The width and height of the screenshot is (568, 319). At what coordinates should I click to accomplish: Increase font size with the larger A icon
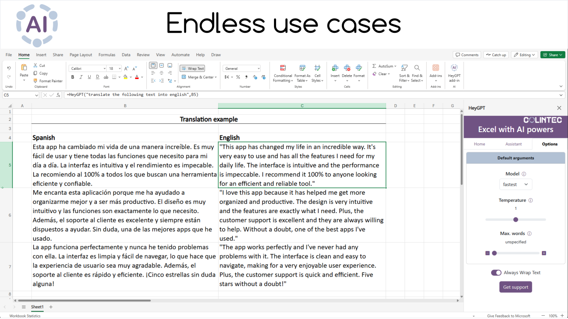pos(126,68)
